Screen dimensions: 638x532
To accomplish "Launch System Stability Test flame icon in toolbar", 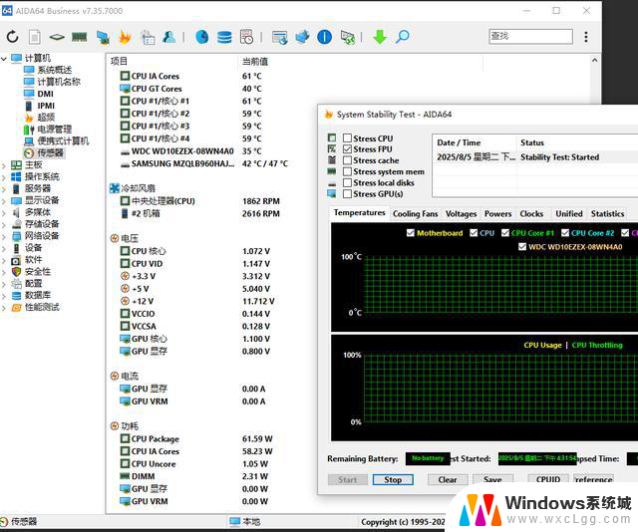I will click(x=125, y=37).
